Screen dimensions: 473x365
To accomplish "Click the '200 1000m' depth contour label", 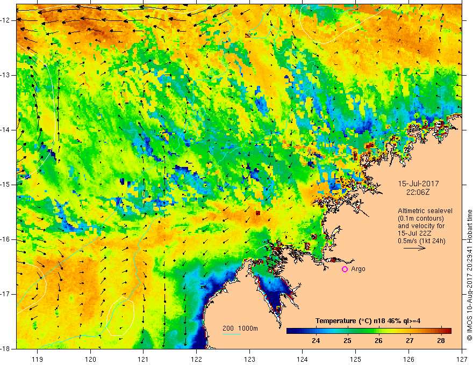I will pyautogui.click(x=240, y=328).
